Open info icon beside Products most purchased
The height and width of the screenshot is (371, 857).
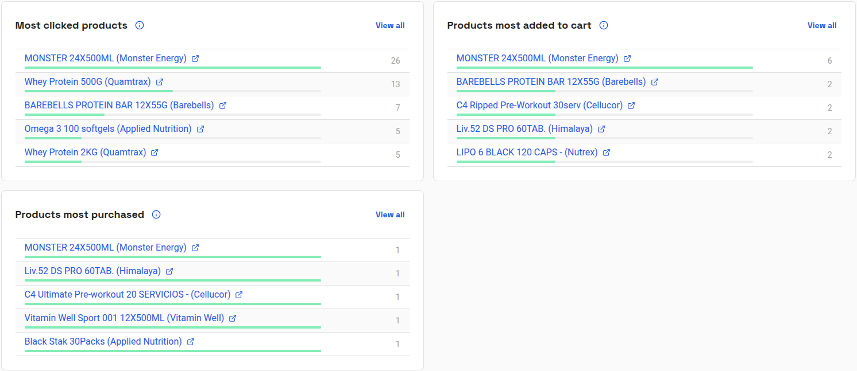pyautogui.click(x=156, y=214)
